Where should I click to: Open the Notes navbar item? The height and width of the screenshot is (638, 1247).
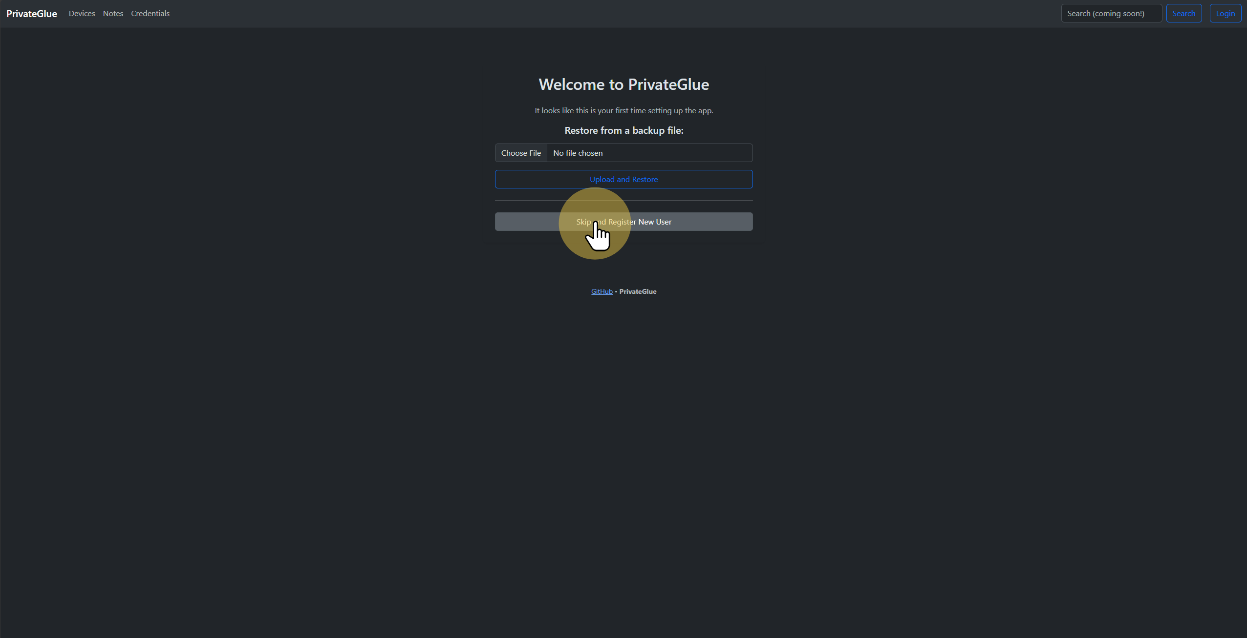click(113, 14)
